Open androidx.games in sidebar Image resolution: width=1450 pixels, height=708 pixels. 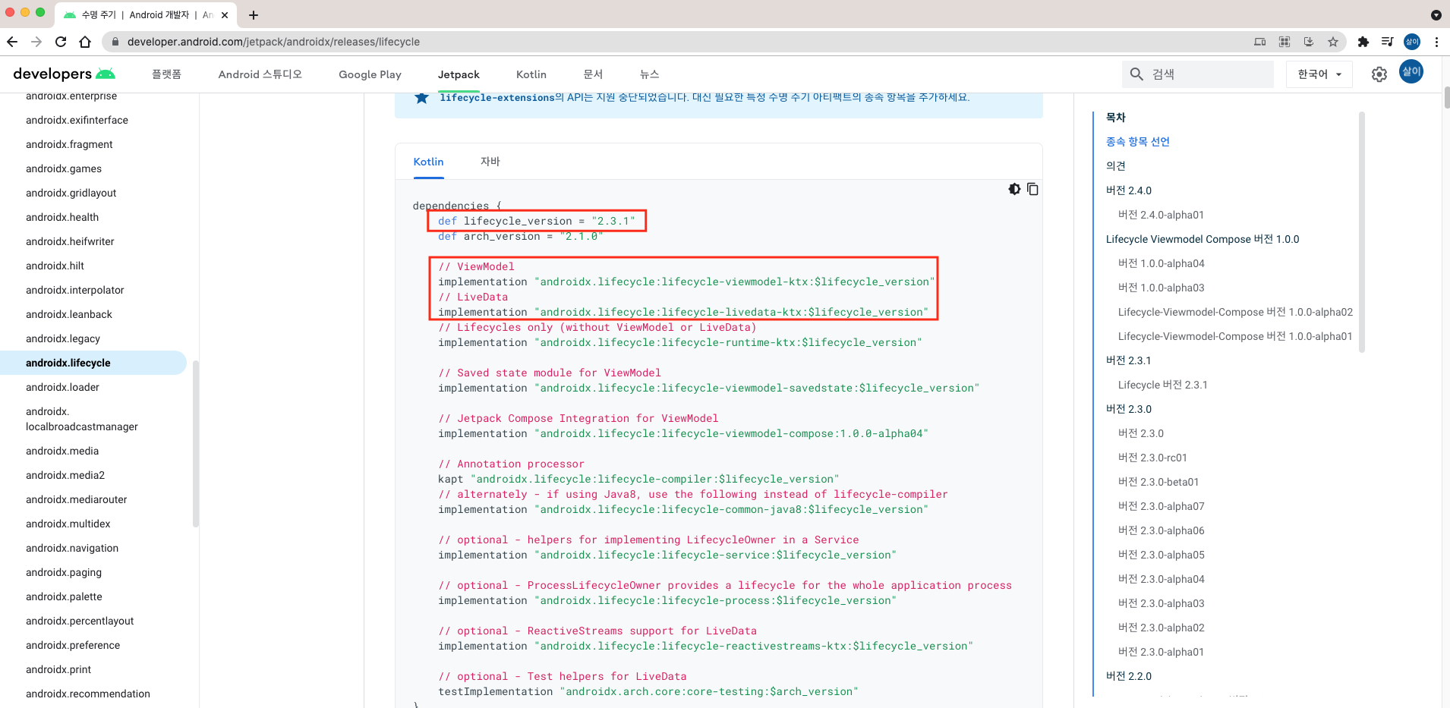64,168
